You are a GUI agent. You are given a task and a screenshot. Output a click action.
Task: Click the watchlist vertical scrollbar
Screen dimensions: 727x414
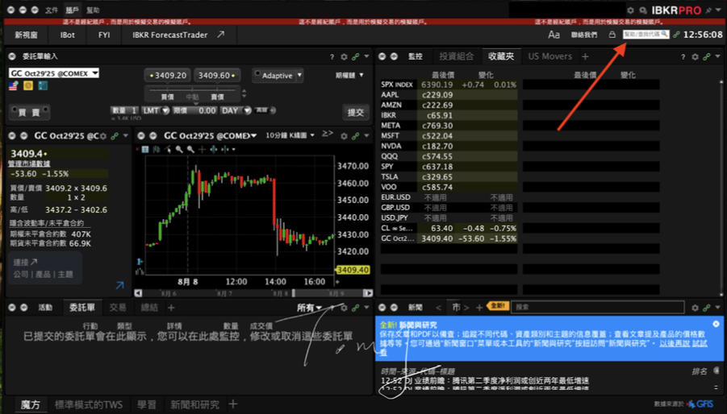[721, 188]
